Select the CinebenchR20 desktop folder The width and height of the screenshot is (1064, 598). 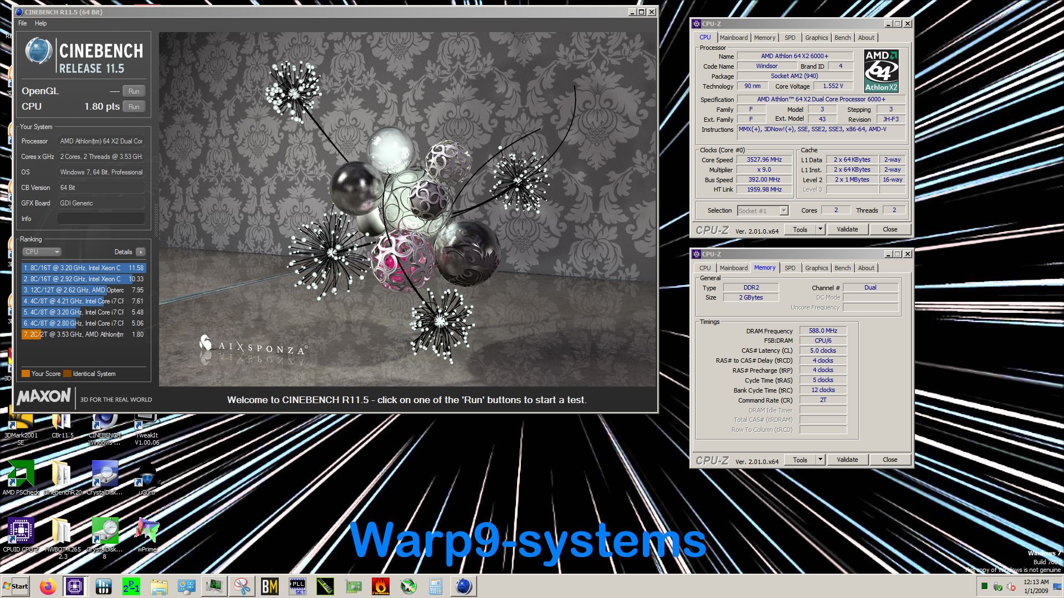coord(62,477)
